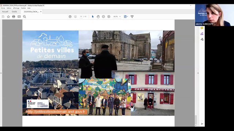Click the read mode toolbar icon
The image size is (234, 131).
[x=132, y=16]
